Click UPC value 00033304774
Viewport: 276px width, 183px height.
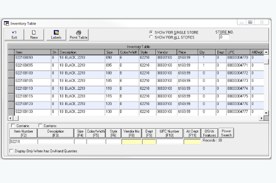(238, 88)
